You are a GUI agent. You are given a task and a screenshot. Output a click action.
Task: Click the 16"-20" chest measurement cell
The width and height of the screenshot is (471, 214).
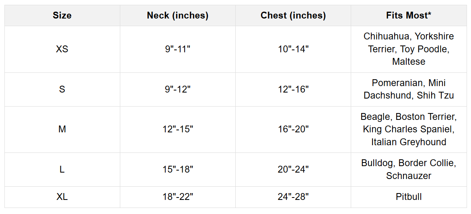[293, 129]
